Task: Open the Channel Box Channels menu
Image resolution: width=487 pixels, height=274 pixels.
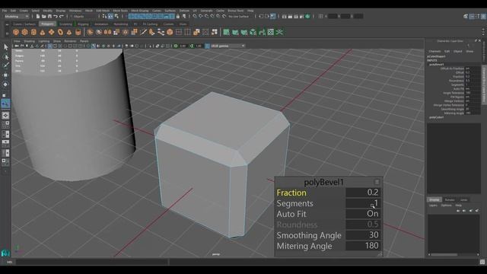Action: click(x=434, y=51)
